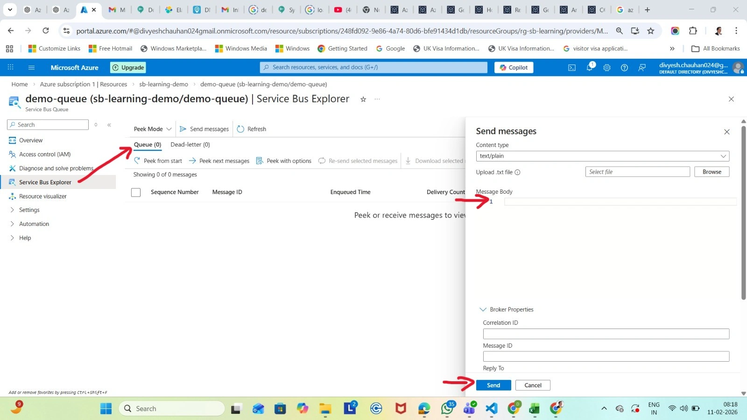This screenshot has height=420, width=747.
Task: Open the Peek Mode dropdown
Action: tap(153, 129)
